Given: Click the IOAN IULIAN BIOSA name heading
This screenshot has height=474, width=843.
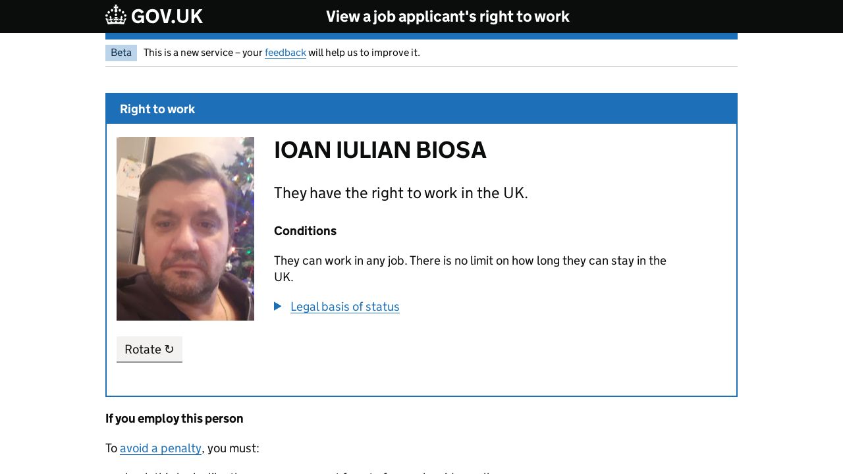Looking at the screenshot, I should point(380,150).
